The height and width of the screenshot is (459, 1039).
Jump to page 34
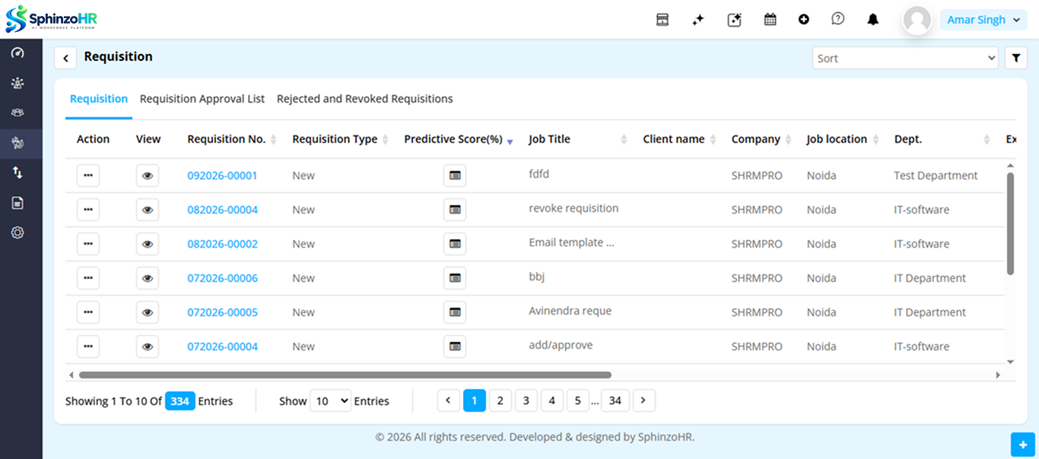coord(615,400)
